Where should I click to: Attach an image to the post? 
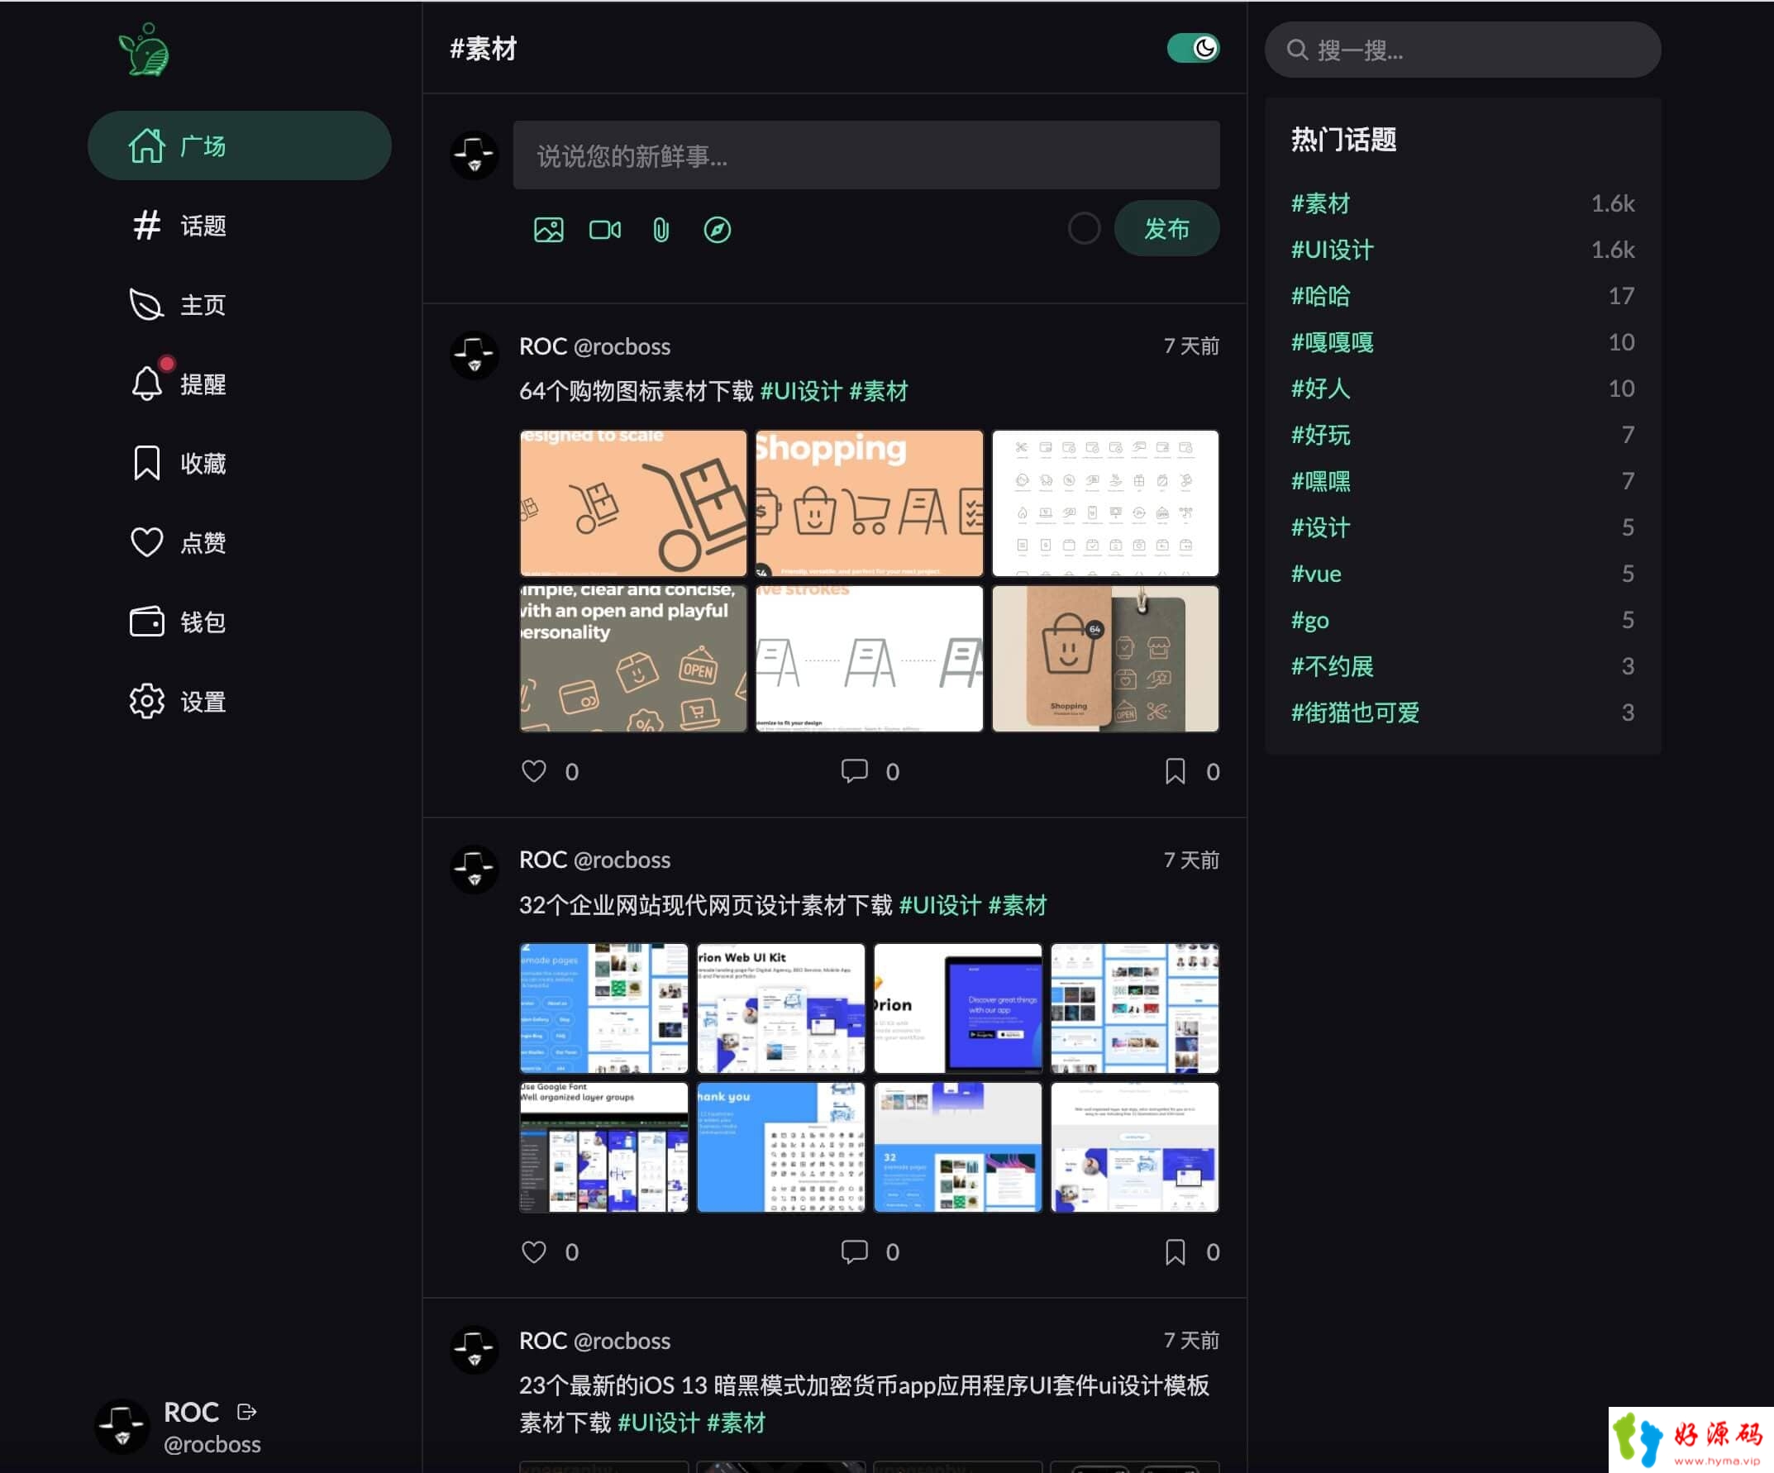click(x=548, y=230)
